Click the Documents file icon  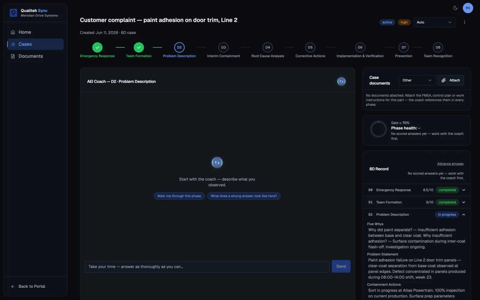coord(13,56)
